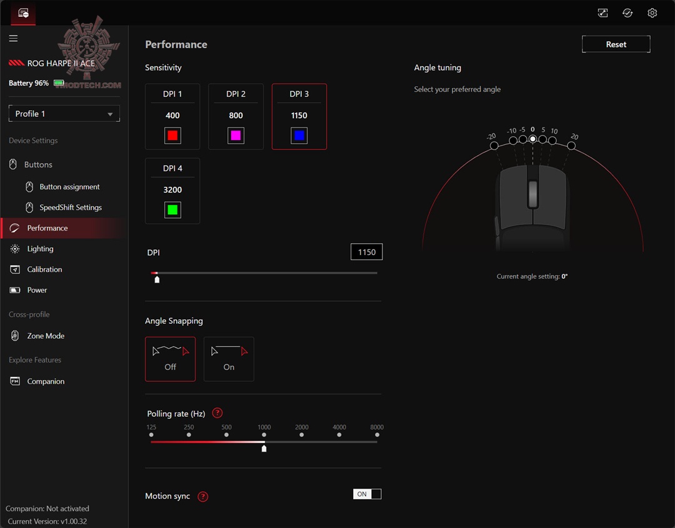The image size is (675, 528).
Task: Select the 0 degree angle point
Action: (x=532, y=139)
